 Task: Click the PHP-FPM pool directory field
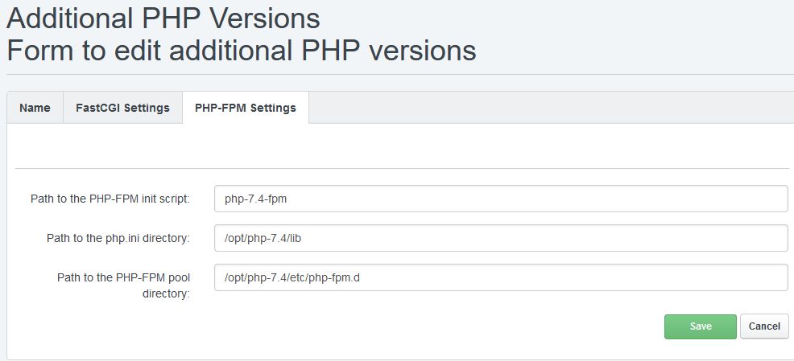[x=501, y=277]
